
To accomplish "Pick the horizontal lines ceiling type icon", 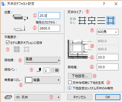I will tap(101, 21).
